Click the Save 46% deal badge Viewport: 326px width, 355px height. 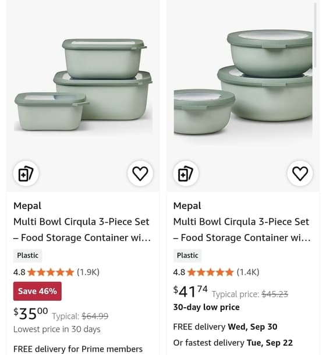coord(37,291)
